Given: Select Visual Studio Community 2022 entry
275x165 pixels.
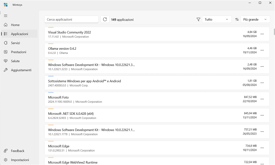Looking at the screenshot, I should click(x=157, y=34).
